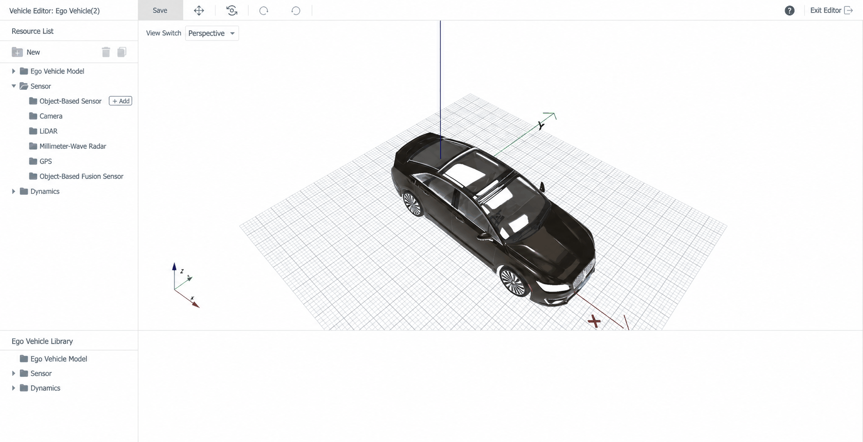Viewport: 863px width, 442px height.
Task: Select Object-Based Sensor folder
Action: point(65,101)
